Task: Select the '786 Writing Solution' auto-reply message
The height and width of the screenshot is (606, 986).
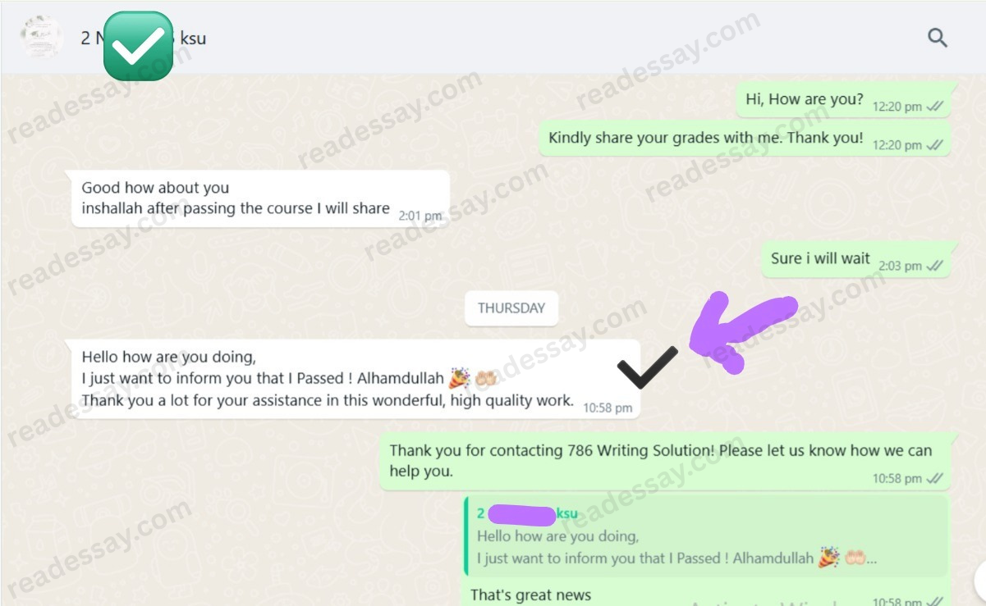Action: coord(668,462)
